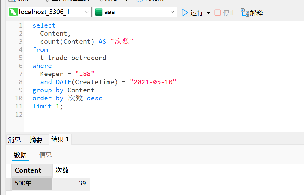Click the where keyword on line 6
Screen dimensions: 304x195
[x=42, y=66]
